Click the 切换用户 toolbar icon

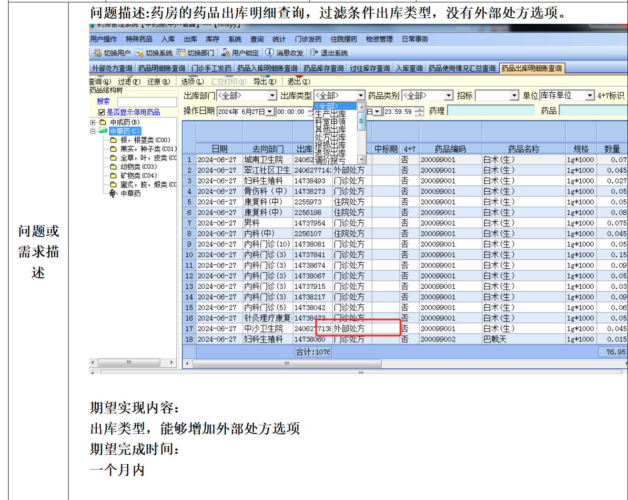98,53
